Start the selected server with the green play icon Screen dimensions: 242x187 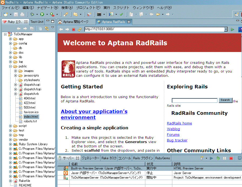click(211, 158)
